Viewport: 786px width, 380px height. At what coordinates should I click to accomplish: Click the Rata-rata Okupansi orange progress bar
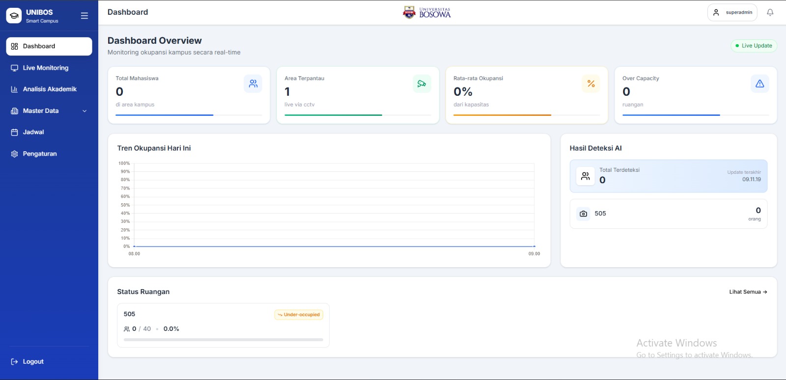(502, 115)
